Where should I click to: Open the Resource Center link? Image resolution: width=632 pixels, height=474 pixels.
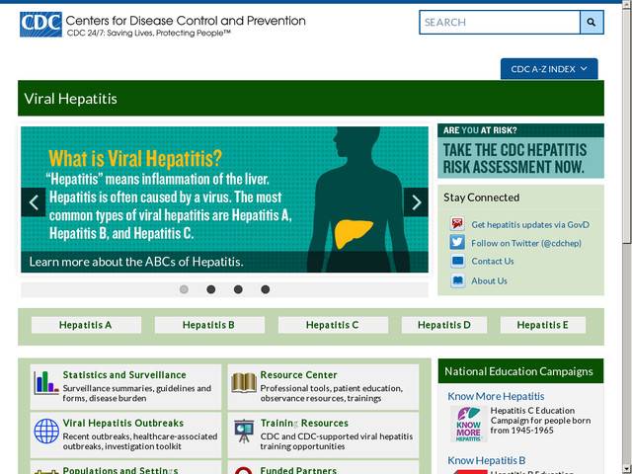pyautogui.click(x=298, y=375)
